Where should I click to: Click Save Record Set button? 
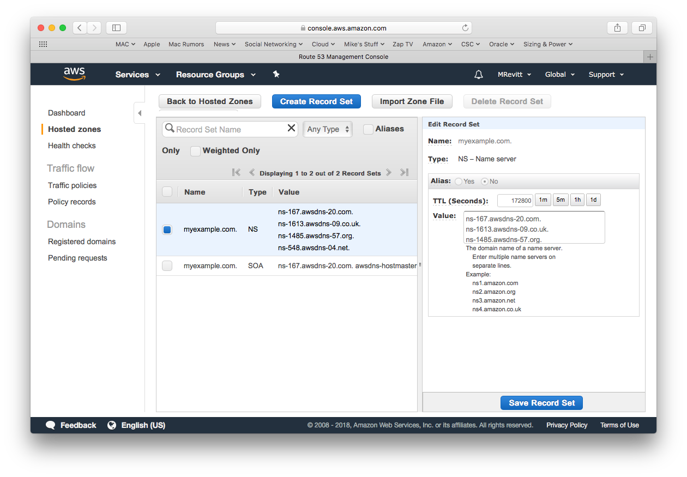click(x=542, y=403)
